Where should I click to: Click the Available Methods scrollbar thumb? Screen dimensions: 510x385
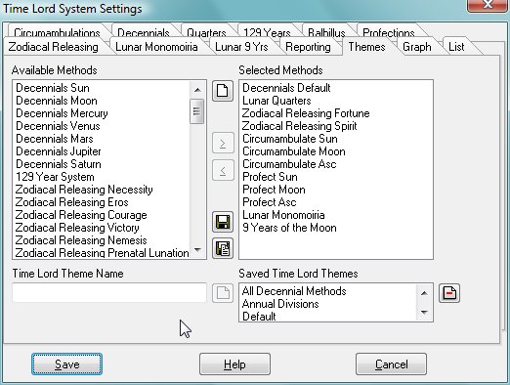click(x=196, y=111)
